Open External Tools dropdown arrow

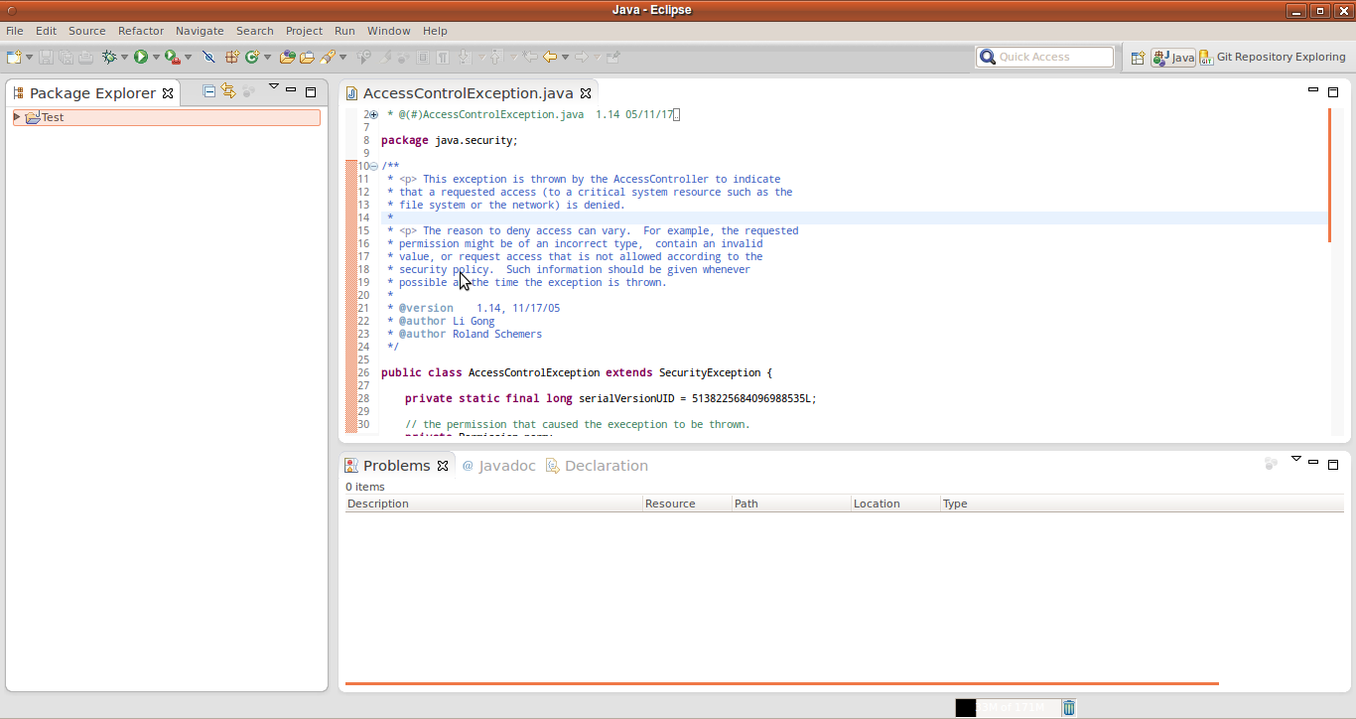(x=188, y=57)
